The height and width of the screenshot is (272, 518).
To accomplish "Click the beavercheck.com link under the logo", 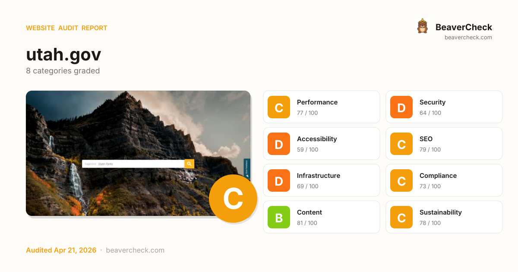I will pos(468,38).
